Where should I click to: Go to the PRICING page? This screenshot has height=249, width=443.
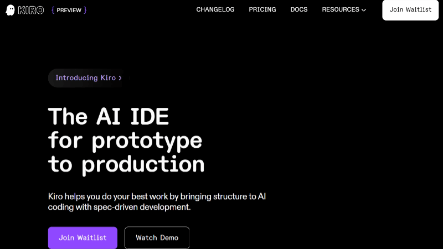(x=262, y=9)
